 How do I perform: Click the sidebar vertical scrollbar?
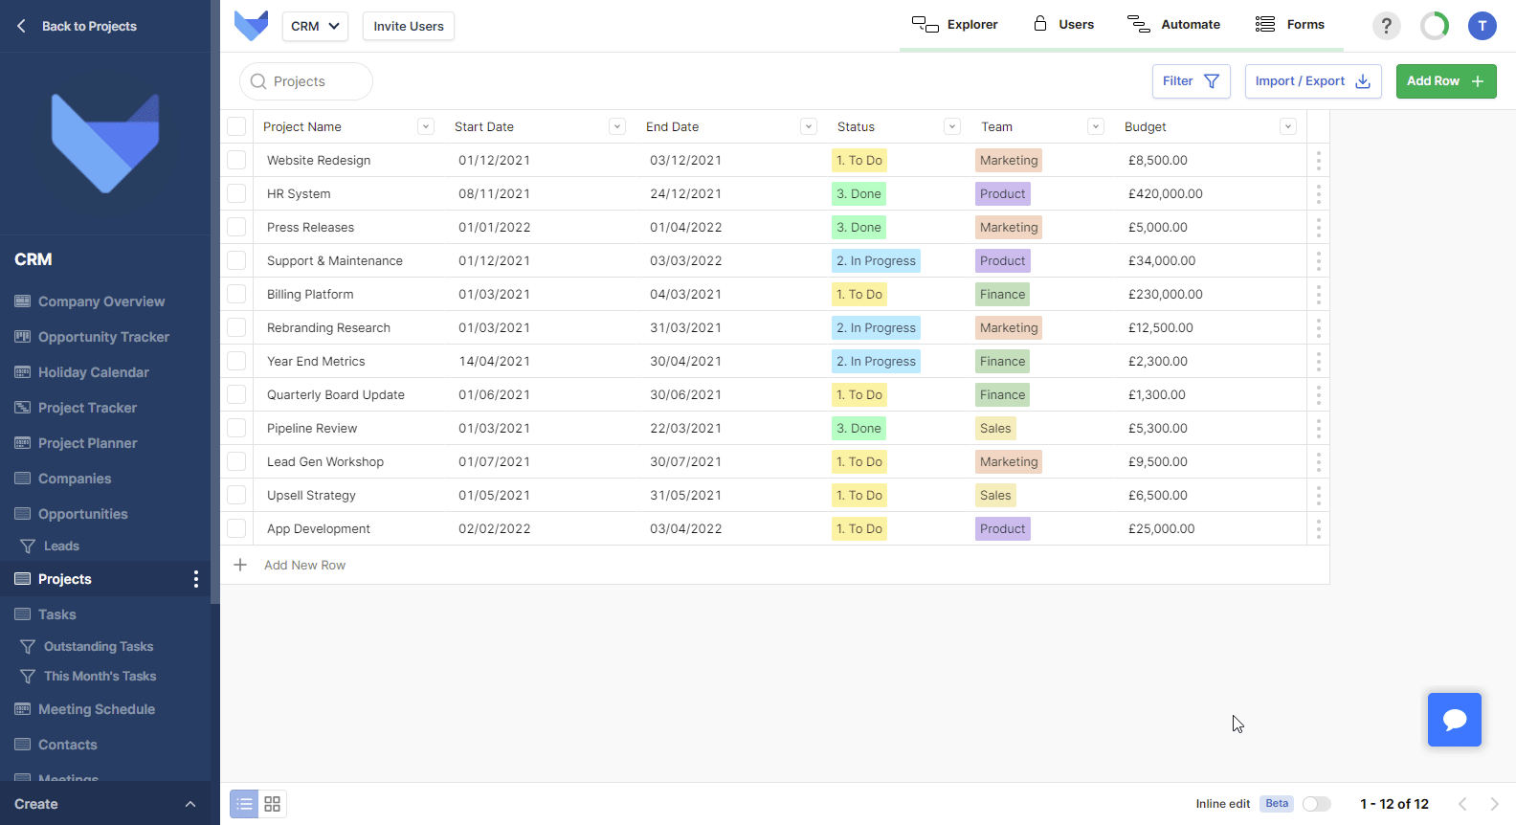pos(215,301)
